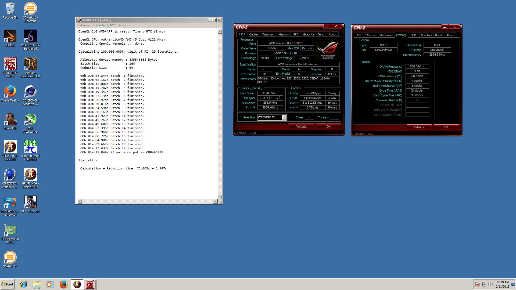Open the Resident Evil 6 Benchmark icon
This screenshot has height=290, width=516.
click(30, 40)
